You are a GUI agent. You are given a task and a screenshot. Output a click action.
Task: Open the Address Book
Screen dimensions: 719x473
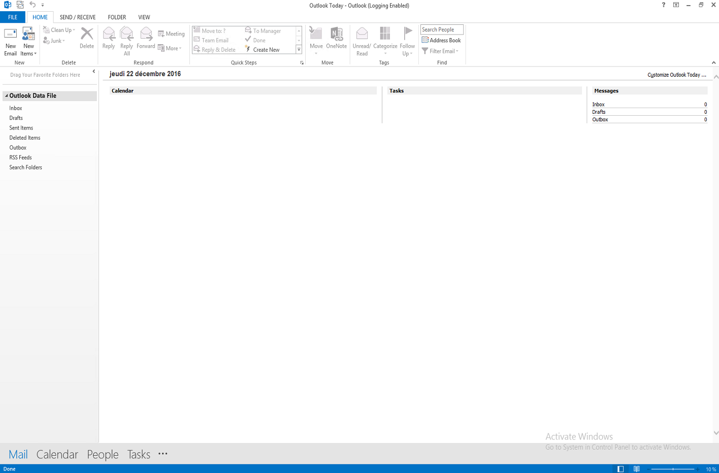pos(441,40)
